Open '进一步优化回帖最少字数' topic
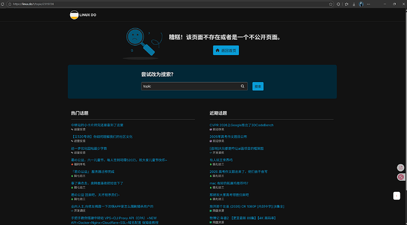This screenshot has width=407, height=225. [x=89, y=148]
